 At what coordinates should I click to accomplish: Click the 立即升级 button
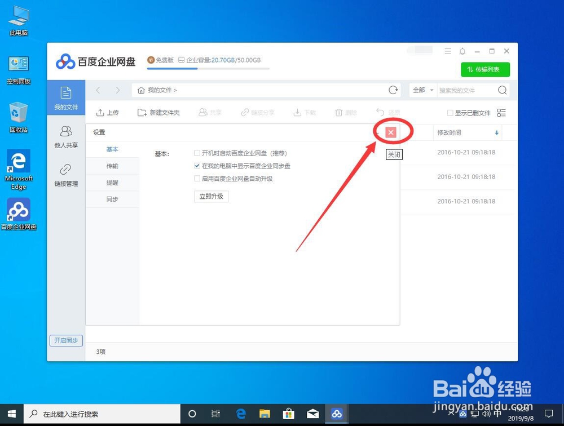point(211,196)
